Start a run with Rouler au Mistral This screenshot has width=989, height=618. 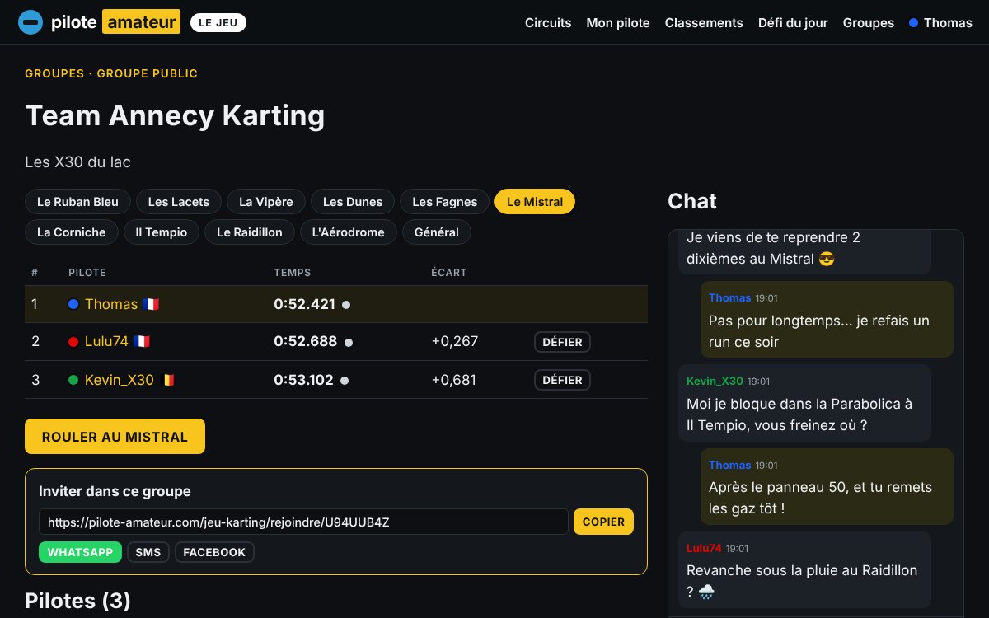pyautogui.click(x=115, y=437)
